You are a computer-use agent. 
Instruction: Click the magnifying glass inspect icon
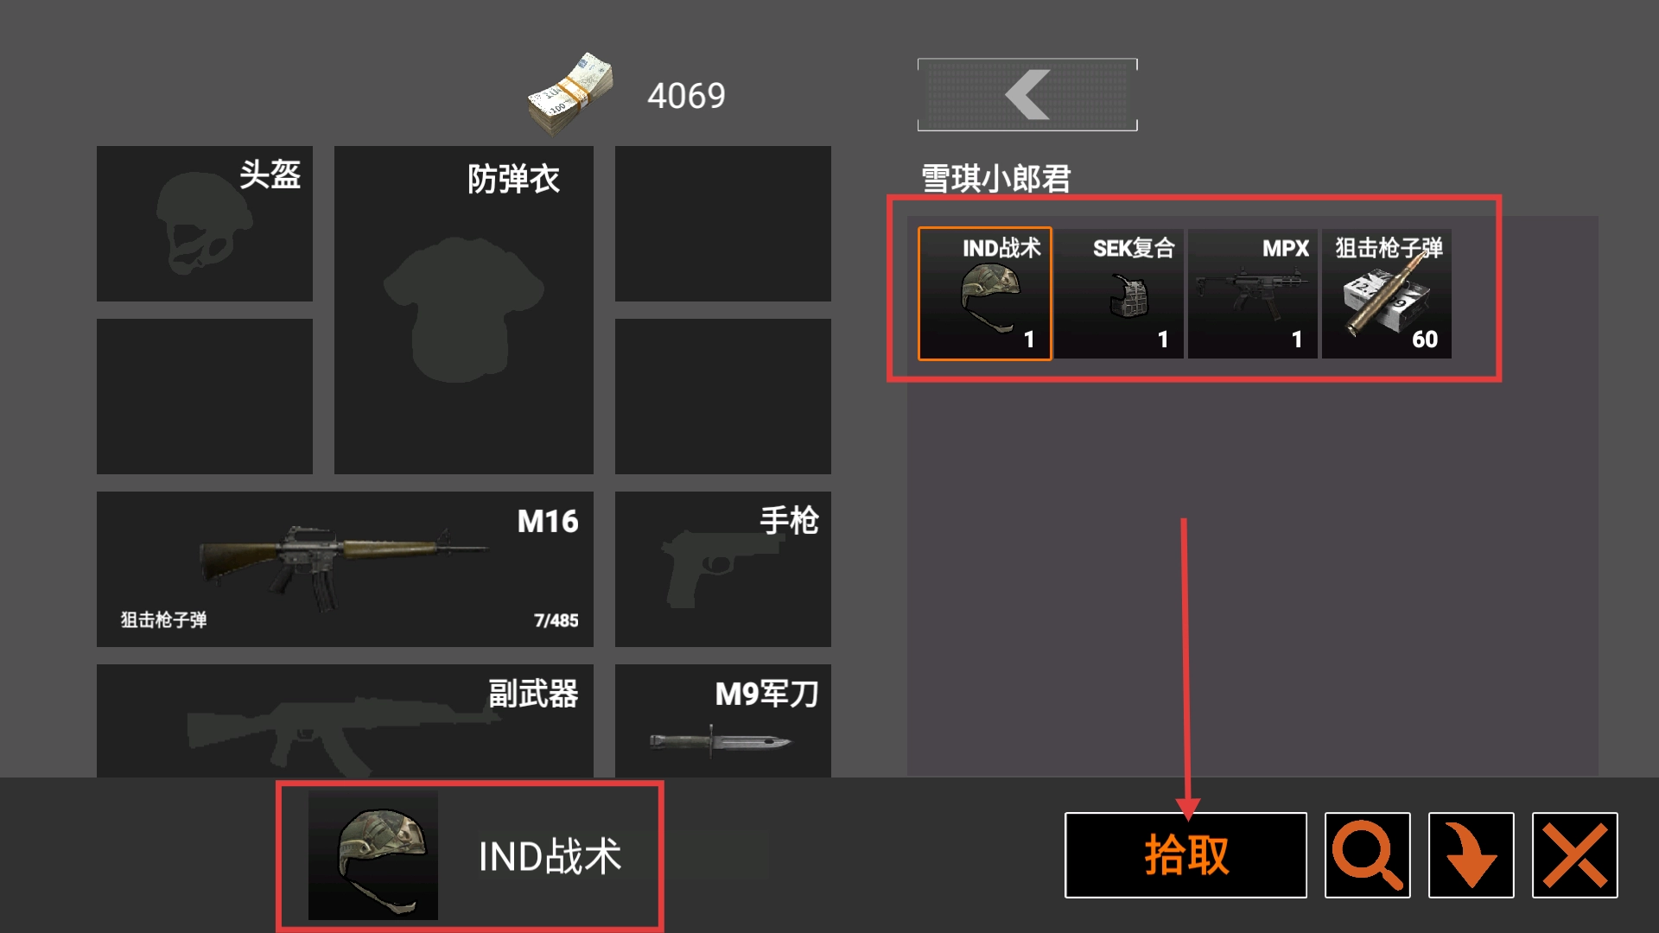(x=1367, y=854)
